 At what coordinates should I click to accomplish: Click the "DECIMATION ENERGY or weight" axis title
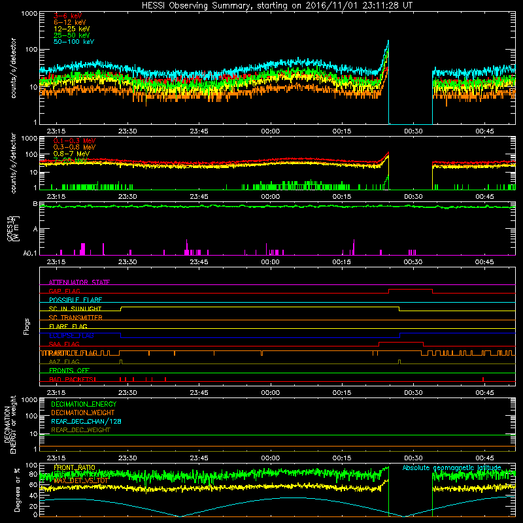(x=10, y=424)
